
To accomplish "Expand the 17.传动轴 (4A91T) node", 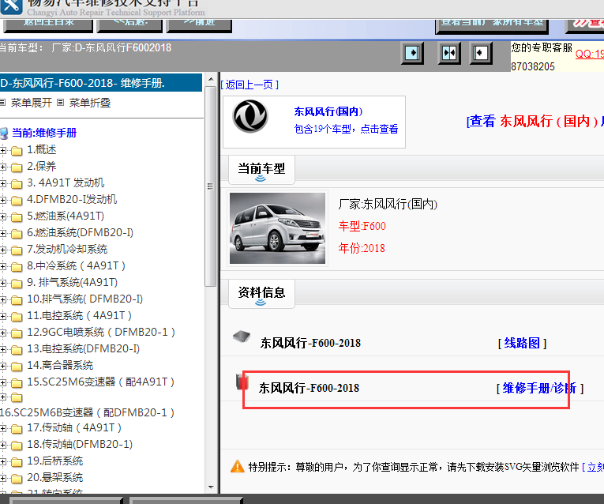I will 3,428.
